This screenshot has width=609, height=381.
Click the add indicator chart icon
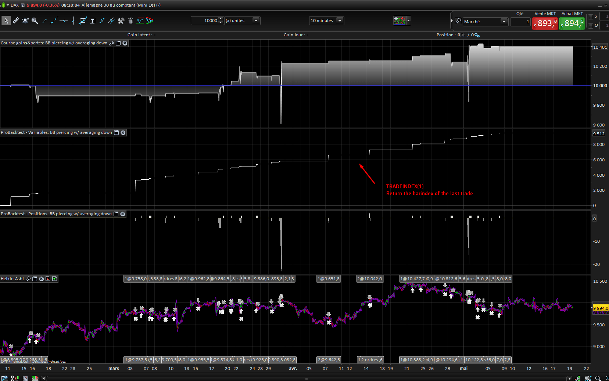(399, 21)
